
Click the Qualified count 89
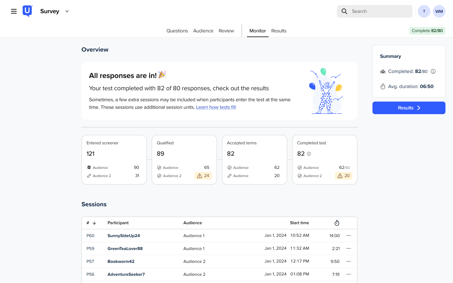160,154
